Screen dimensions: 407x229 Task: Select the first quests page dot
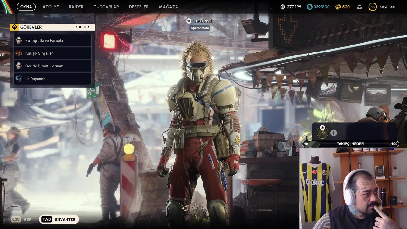pyautogui.click(x=80, y=27)
